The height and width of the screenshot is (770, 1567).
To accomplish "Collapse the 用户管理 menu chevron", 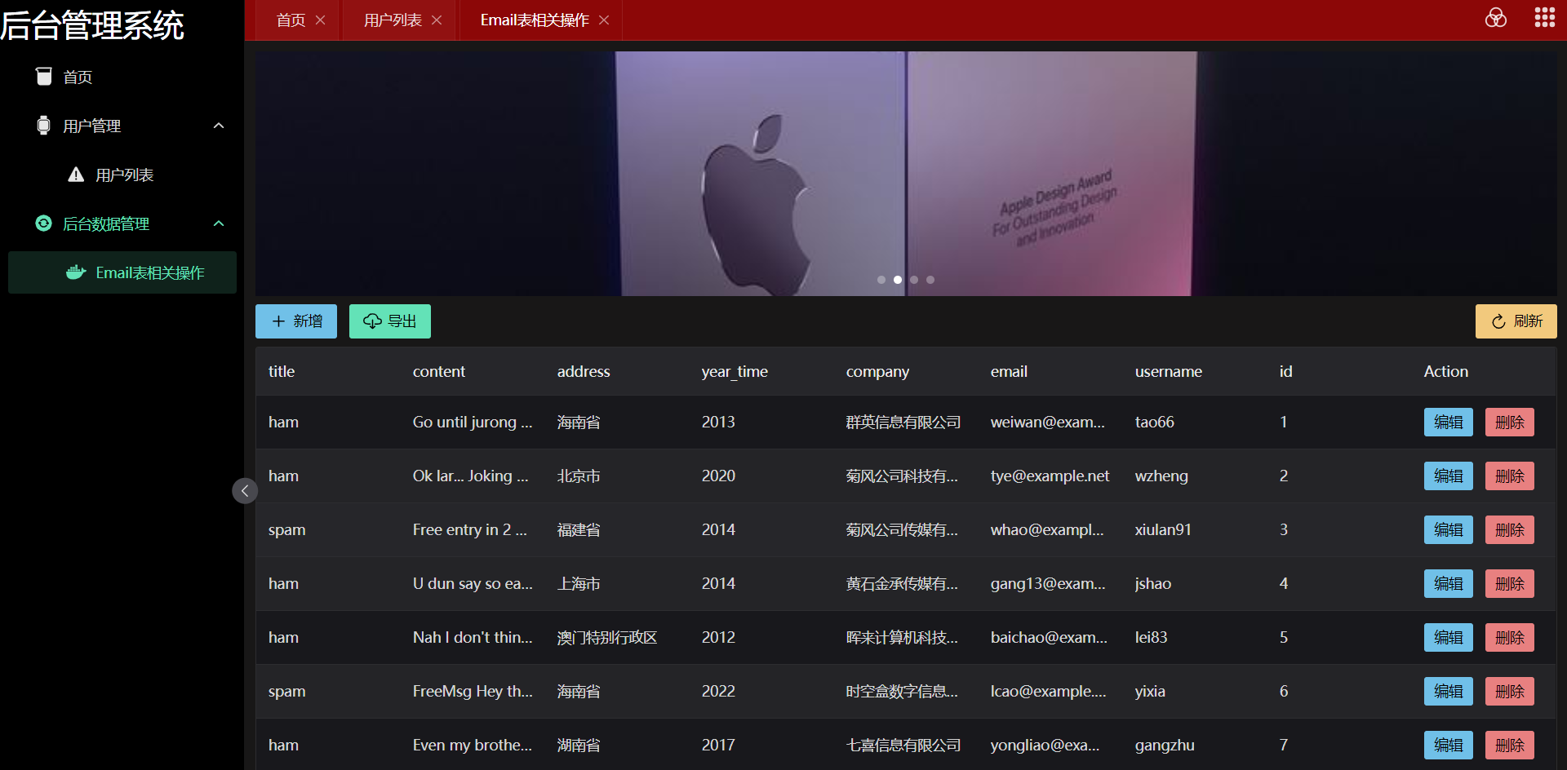I will pos(219,126).
